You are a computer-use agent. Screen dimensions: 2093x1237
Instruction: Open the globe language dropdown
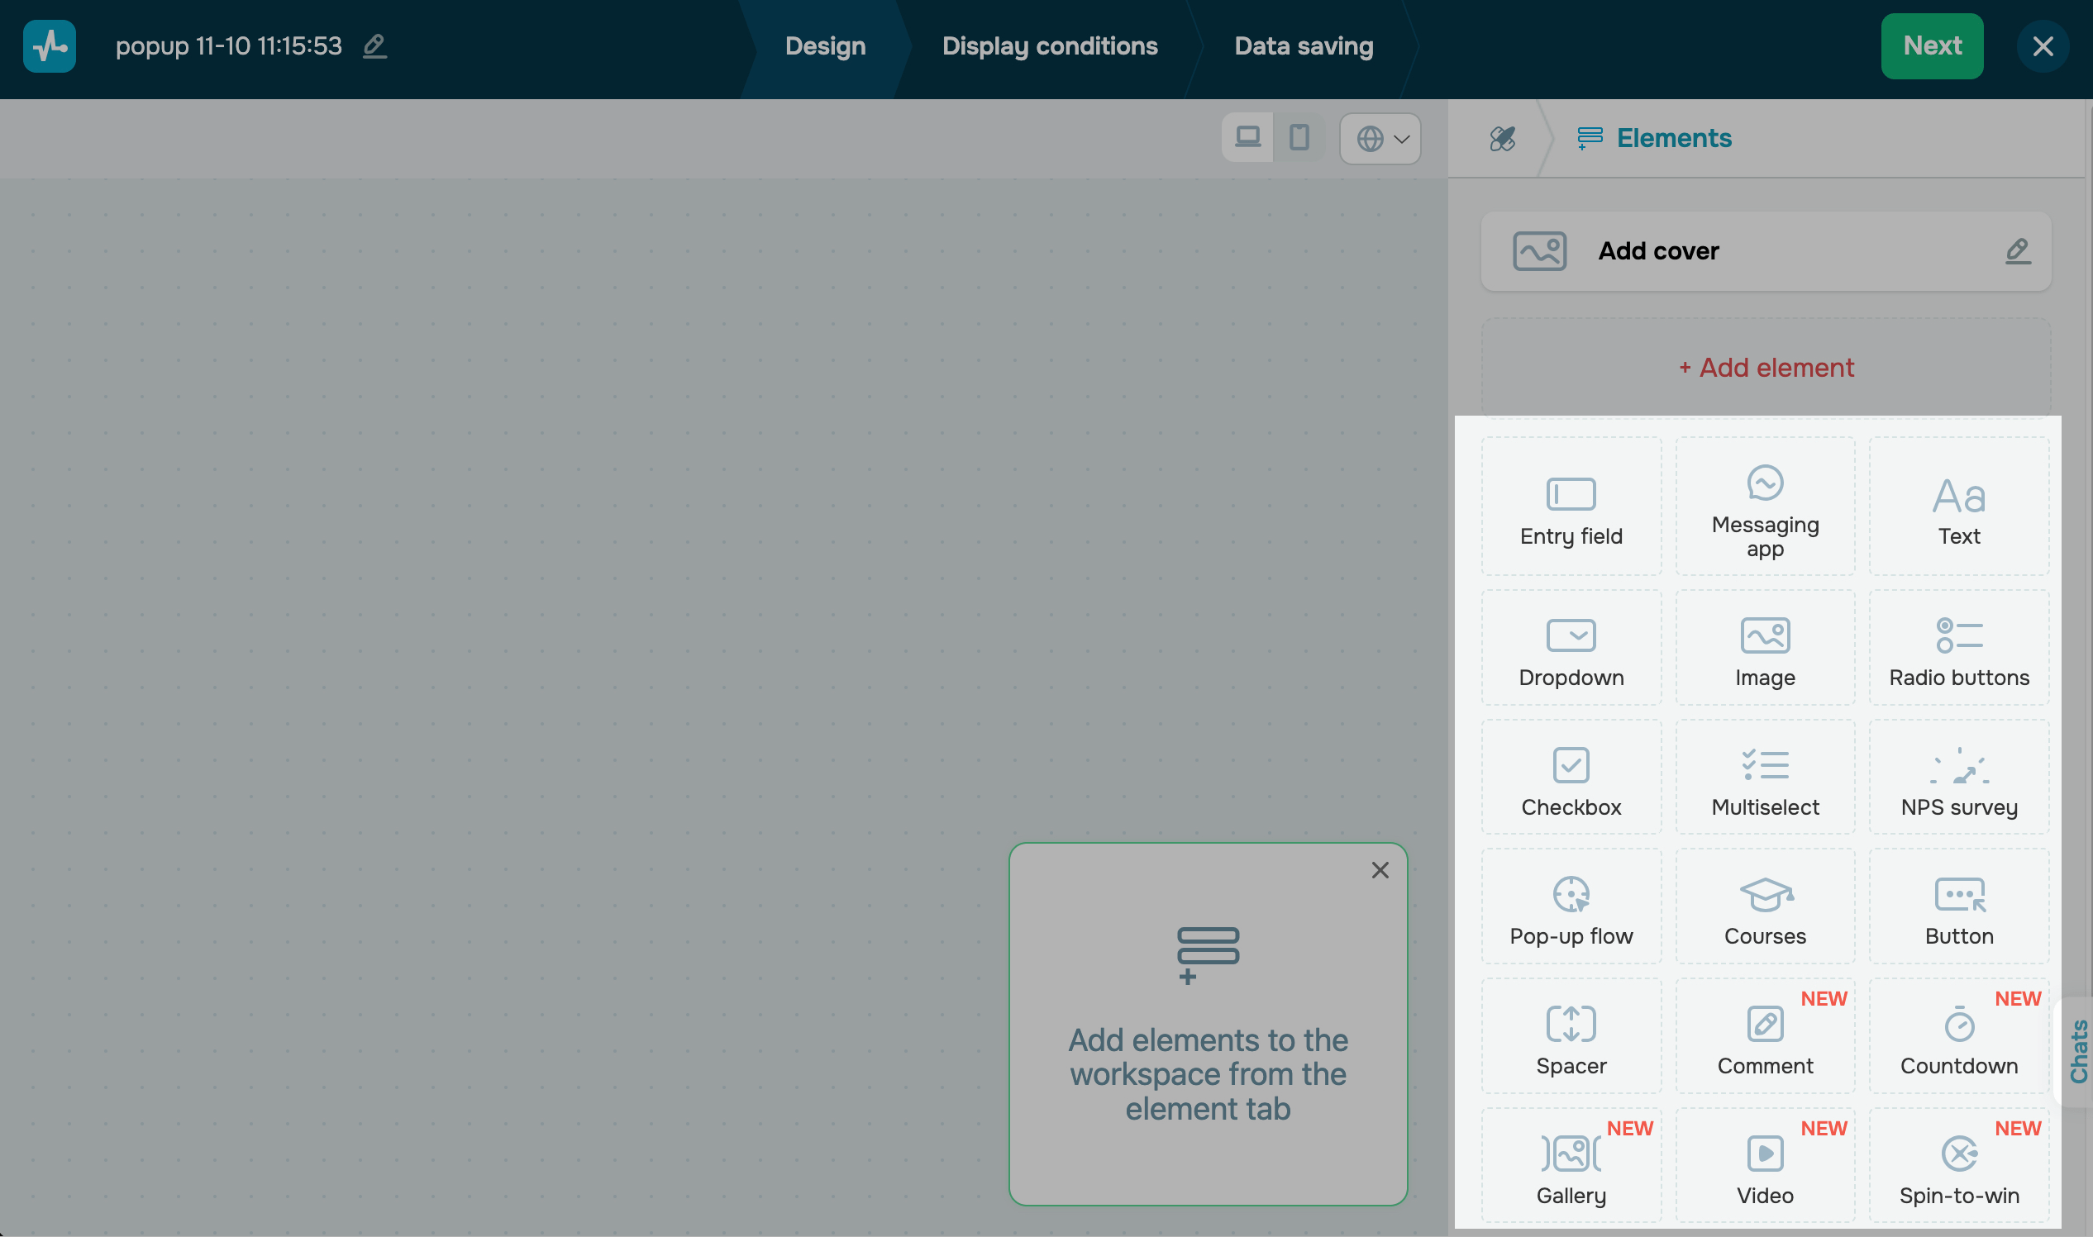(x=1380, y=139)
